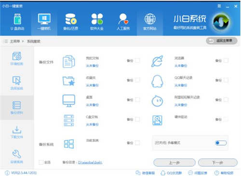Click the 我的文档 documents icon
The image size is (241, 176).
pos(69,61)
